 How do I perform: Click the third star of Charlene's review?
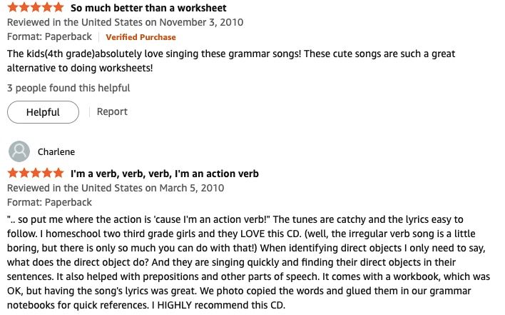[x=35, y=174]
